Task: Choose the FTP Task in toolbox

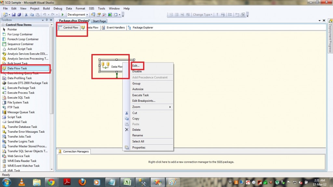Action: [13, 107]
